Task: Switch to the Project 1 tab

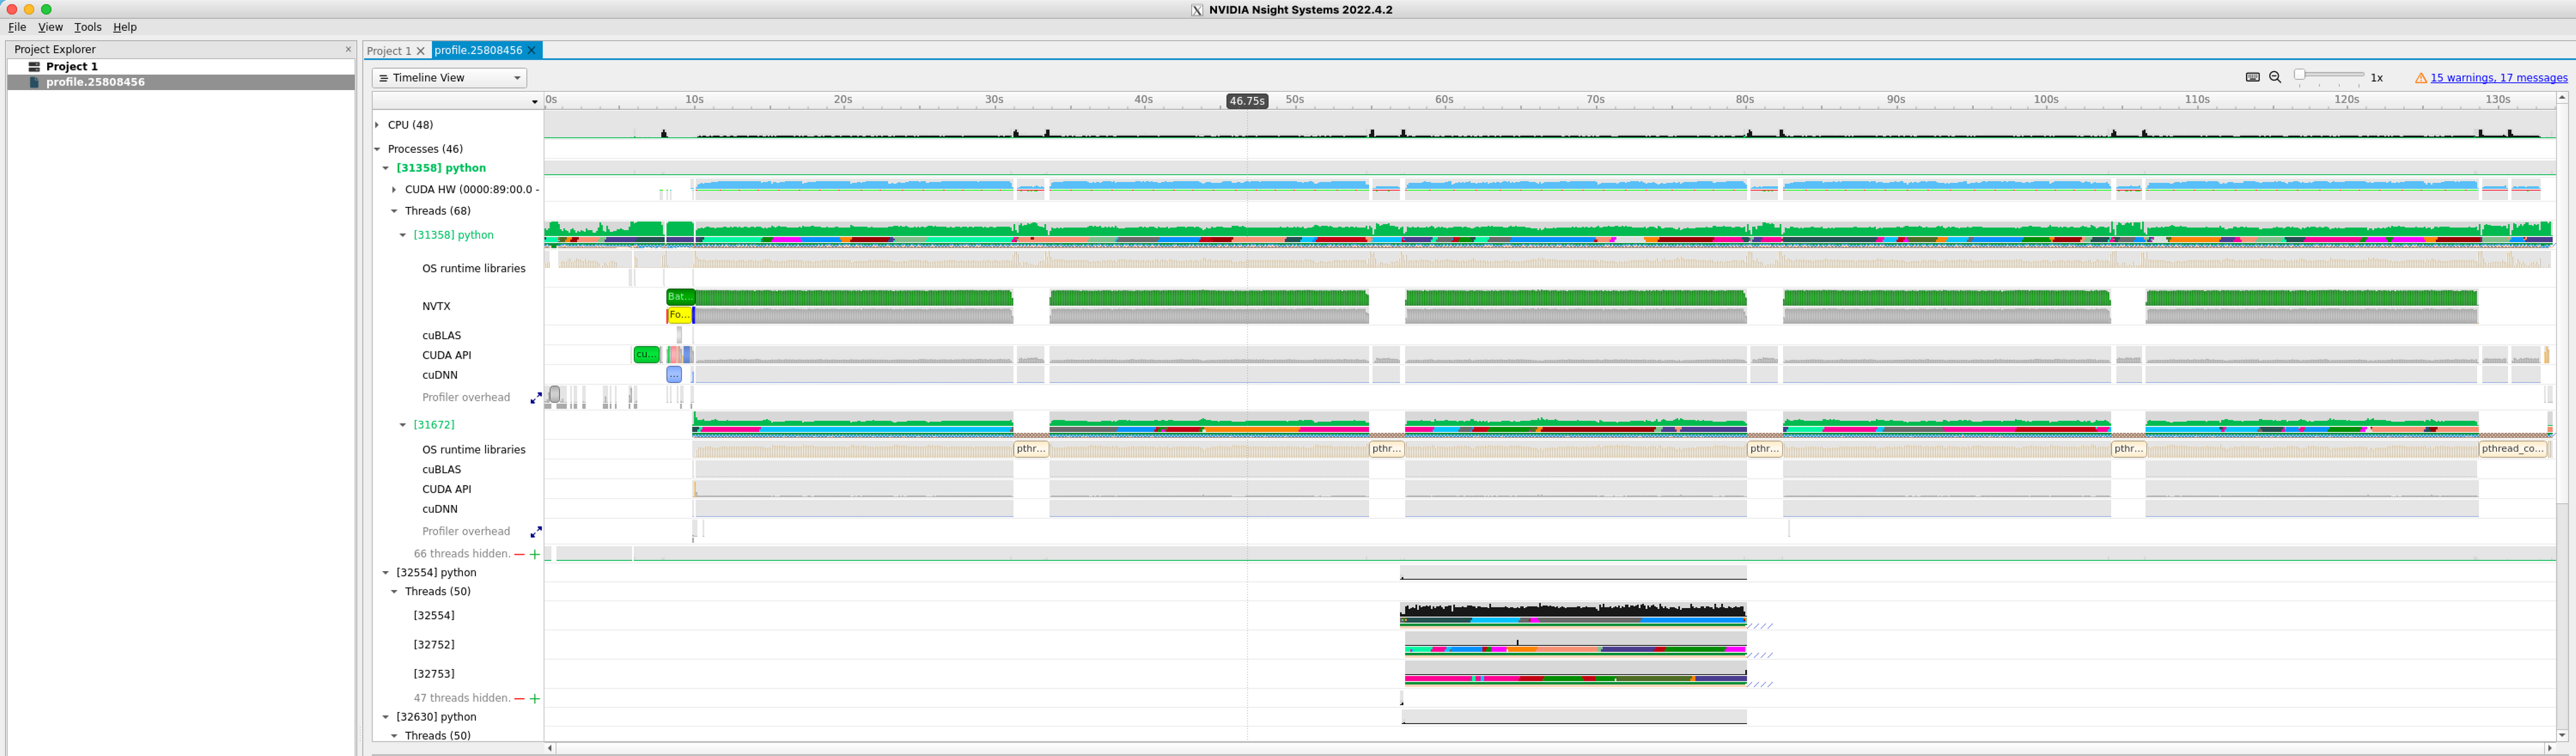Action: coord(389,51)
